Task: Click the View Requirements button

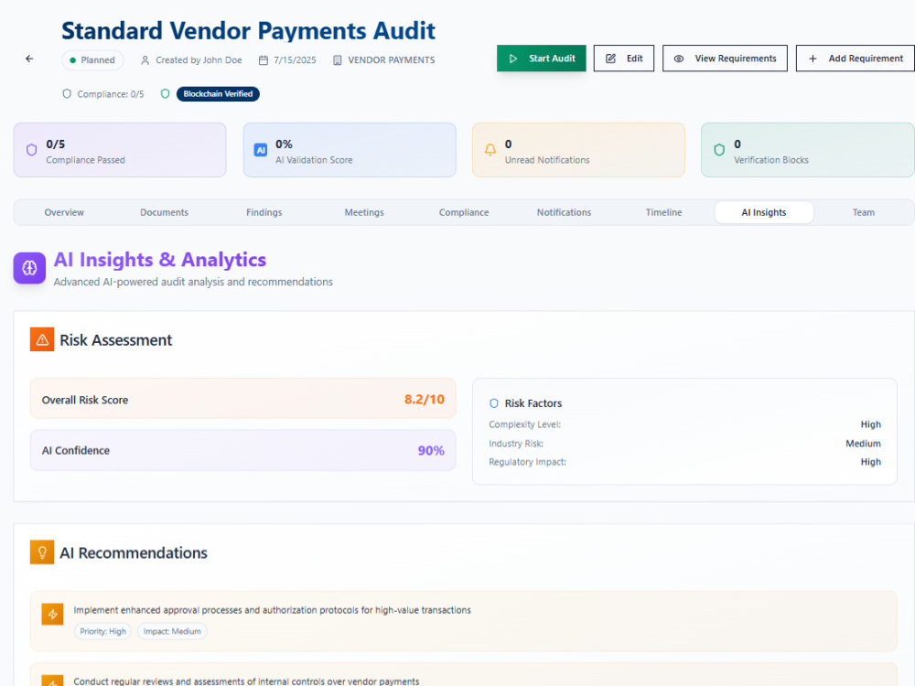Action: (x=725, y=59)
